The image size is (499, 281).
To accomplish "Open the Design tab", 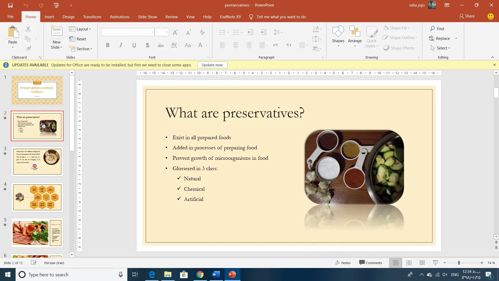I will [x=68, y=17].
